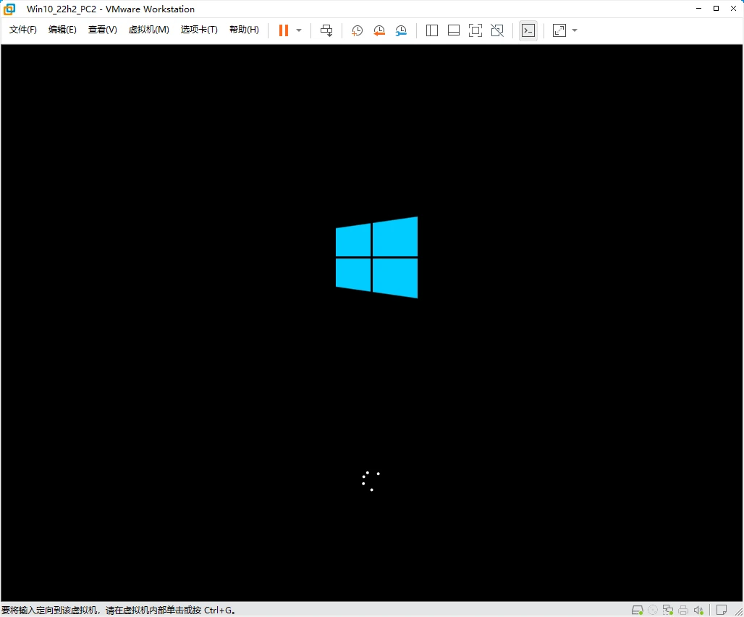Click the stretch guest display icon

click(559, 30)
